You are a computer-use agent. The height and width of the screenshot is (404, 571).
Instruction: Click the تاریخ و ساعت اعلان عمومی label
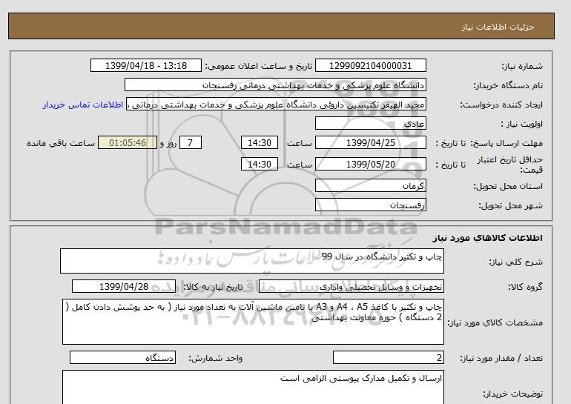pos(259,66)
